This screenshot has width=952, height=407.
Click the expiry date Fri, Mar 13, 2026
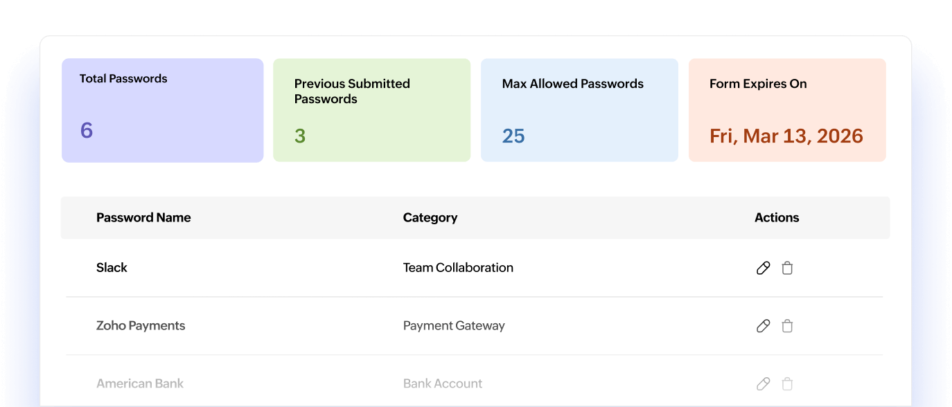tap(786, 136)
